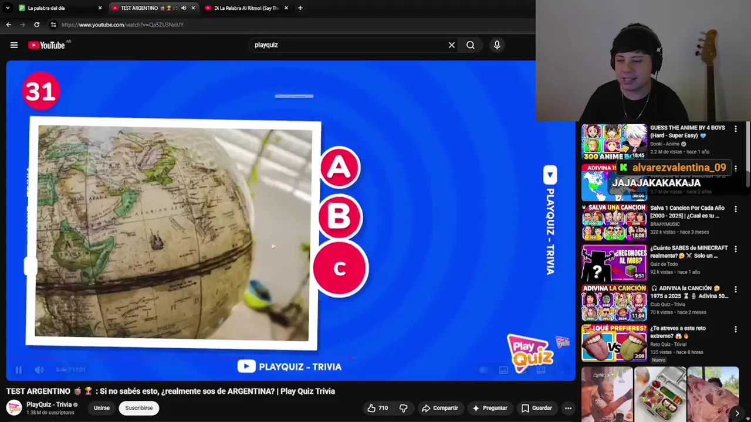Open options for GUESS THE ANIME video
Image resolution: width=751 pixels, height=422 pixels.
pyautogui.click(x=736, y=128)
